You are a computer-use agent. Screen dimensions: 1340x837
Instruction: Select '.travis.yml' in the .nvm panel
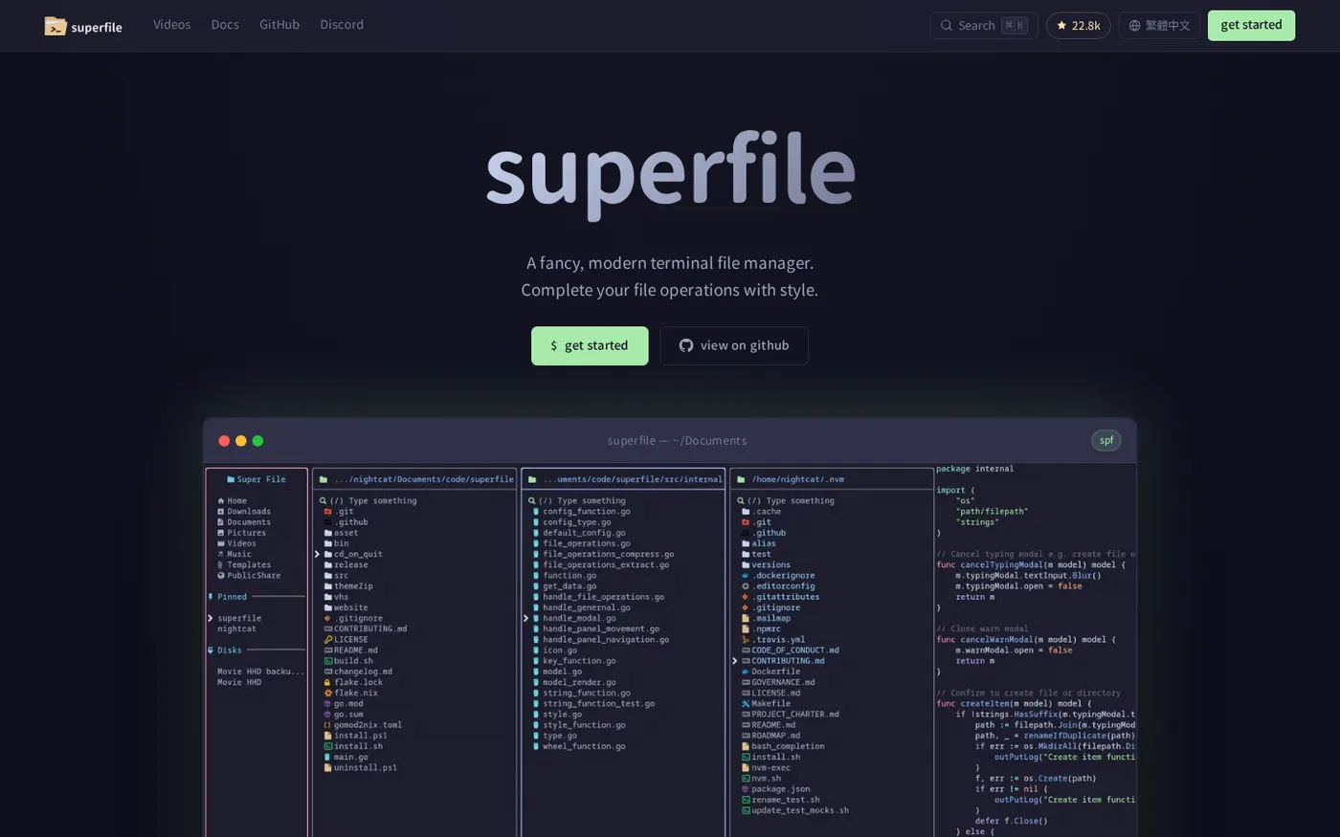coord(779,640)
